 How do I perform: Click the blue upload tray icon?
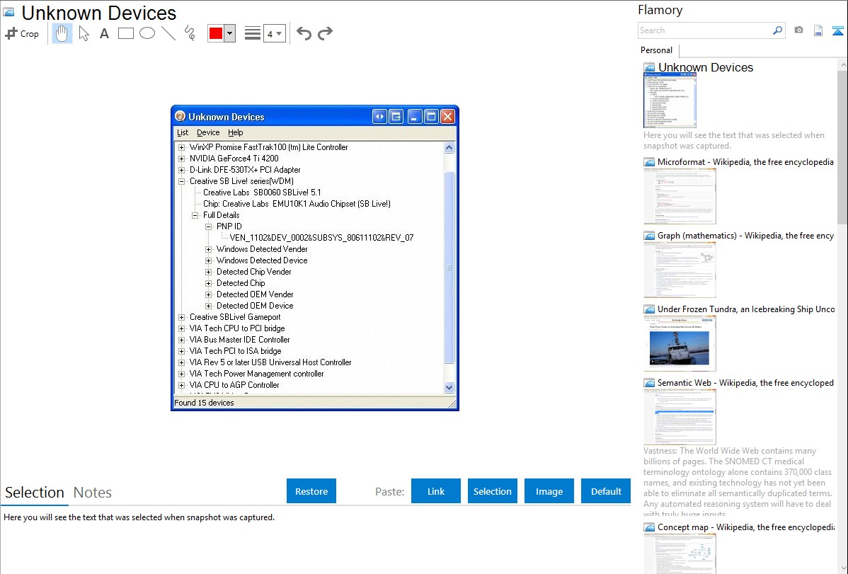point(837,30)
